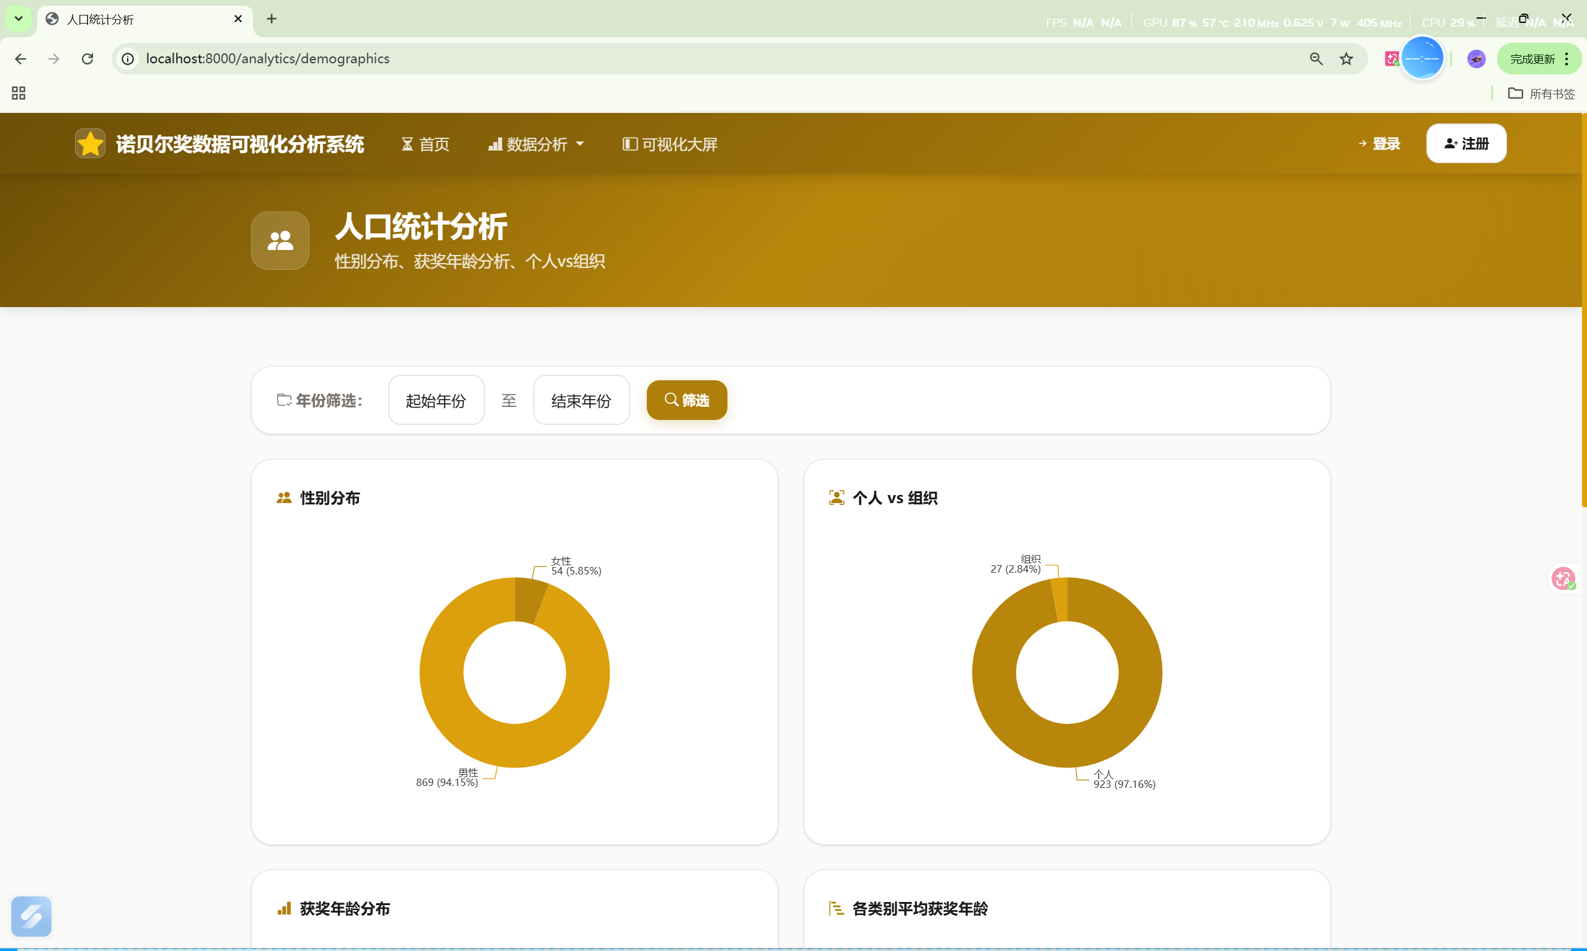Click the browser zoom magnifier icon
The width and height of the screenshot is (1587, 951).
1315,59
